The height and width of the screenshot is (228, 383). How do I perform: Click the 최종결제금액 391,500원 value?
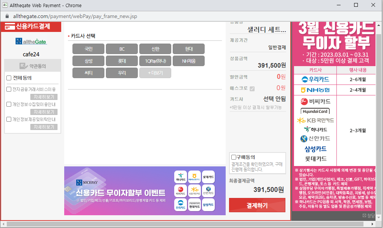(268, 190)
